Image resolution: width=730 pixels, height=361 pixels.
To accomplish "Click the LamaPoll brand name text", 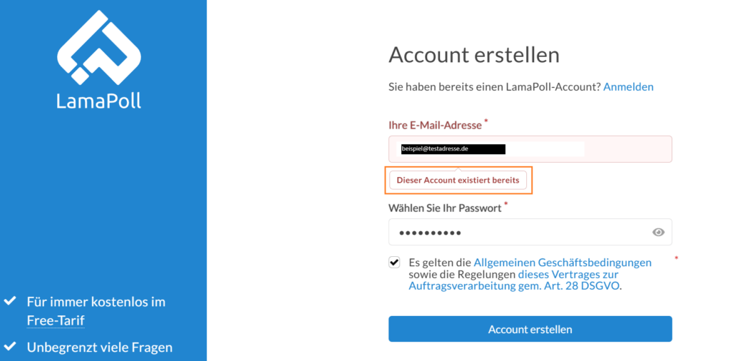I will pos(98,101).
